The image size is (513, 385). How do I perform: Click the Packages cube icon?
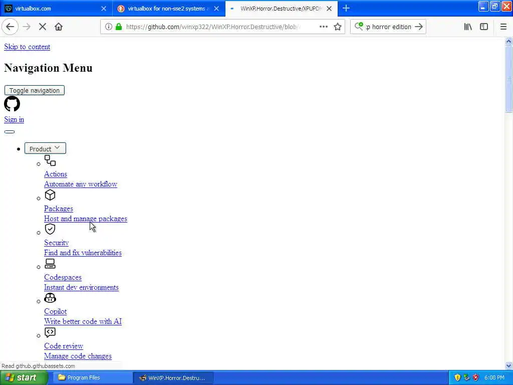point(50,195)
